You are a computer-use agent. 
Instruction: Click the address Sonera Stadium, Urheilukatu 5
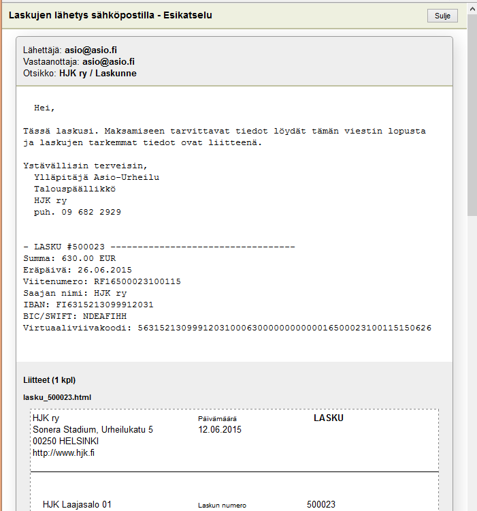93,429
